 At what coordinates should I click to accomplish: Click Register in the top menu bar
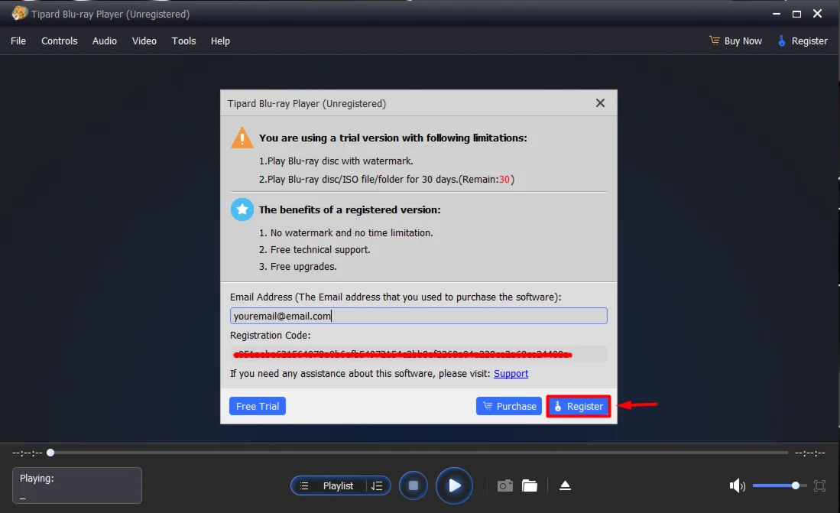[803, 41]
